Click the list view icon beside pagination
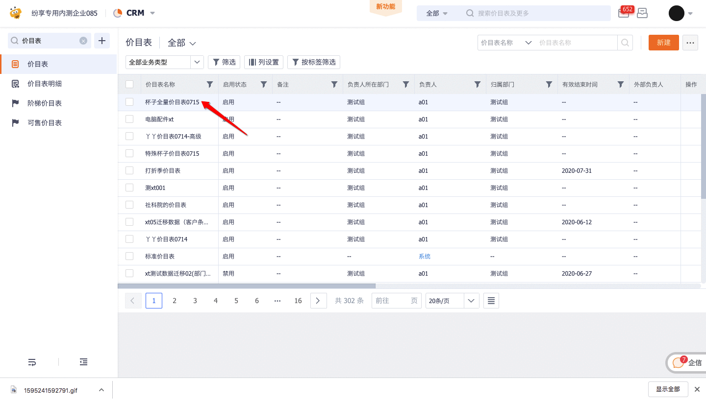 (491, 301)
